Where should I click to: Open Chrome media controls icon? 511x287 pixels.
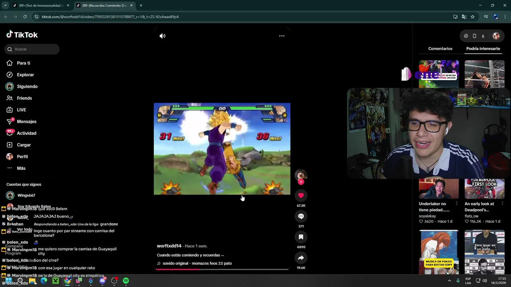[486, 17]
